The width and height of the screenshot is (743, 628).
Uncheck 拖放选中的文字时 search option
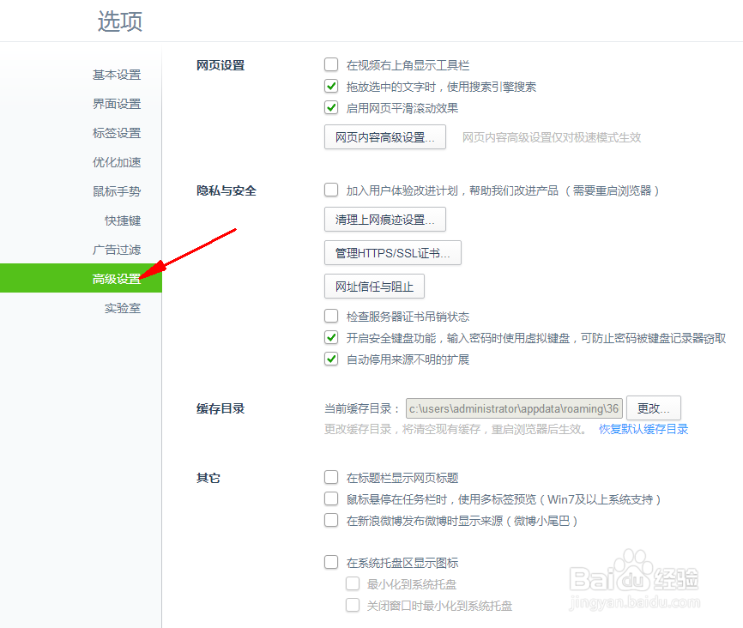click(x=331, y=87)
